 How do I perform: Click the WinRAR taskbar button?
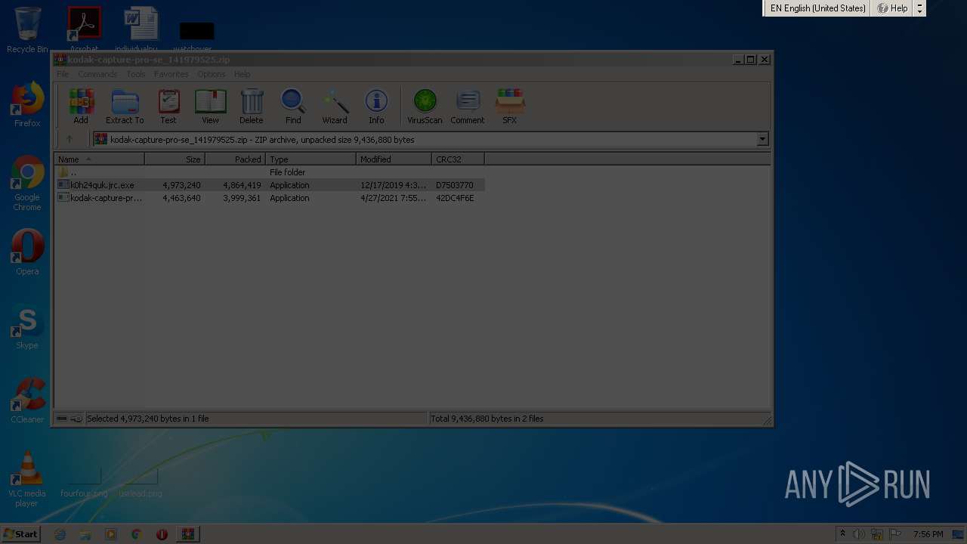click(187, 534)
